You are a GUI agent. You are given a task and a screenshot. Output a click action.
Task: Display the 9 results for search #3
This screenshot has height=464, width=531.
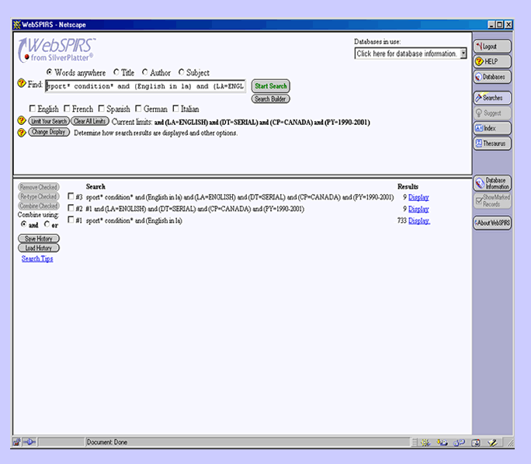pyautogui.click(x=418, y=197)
